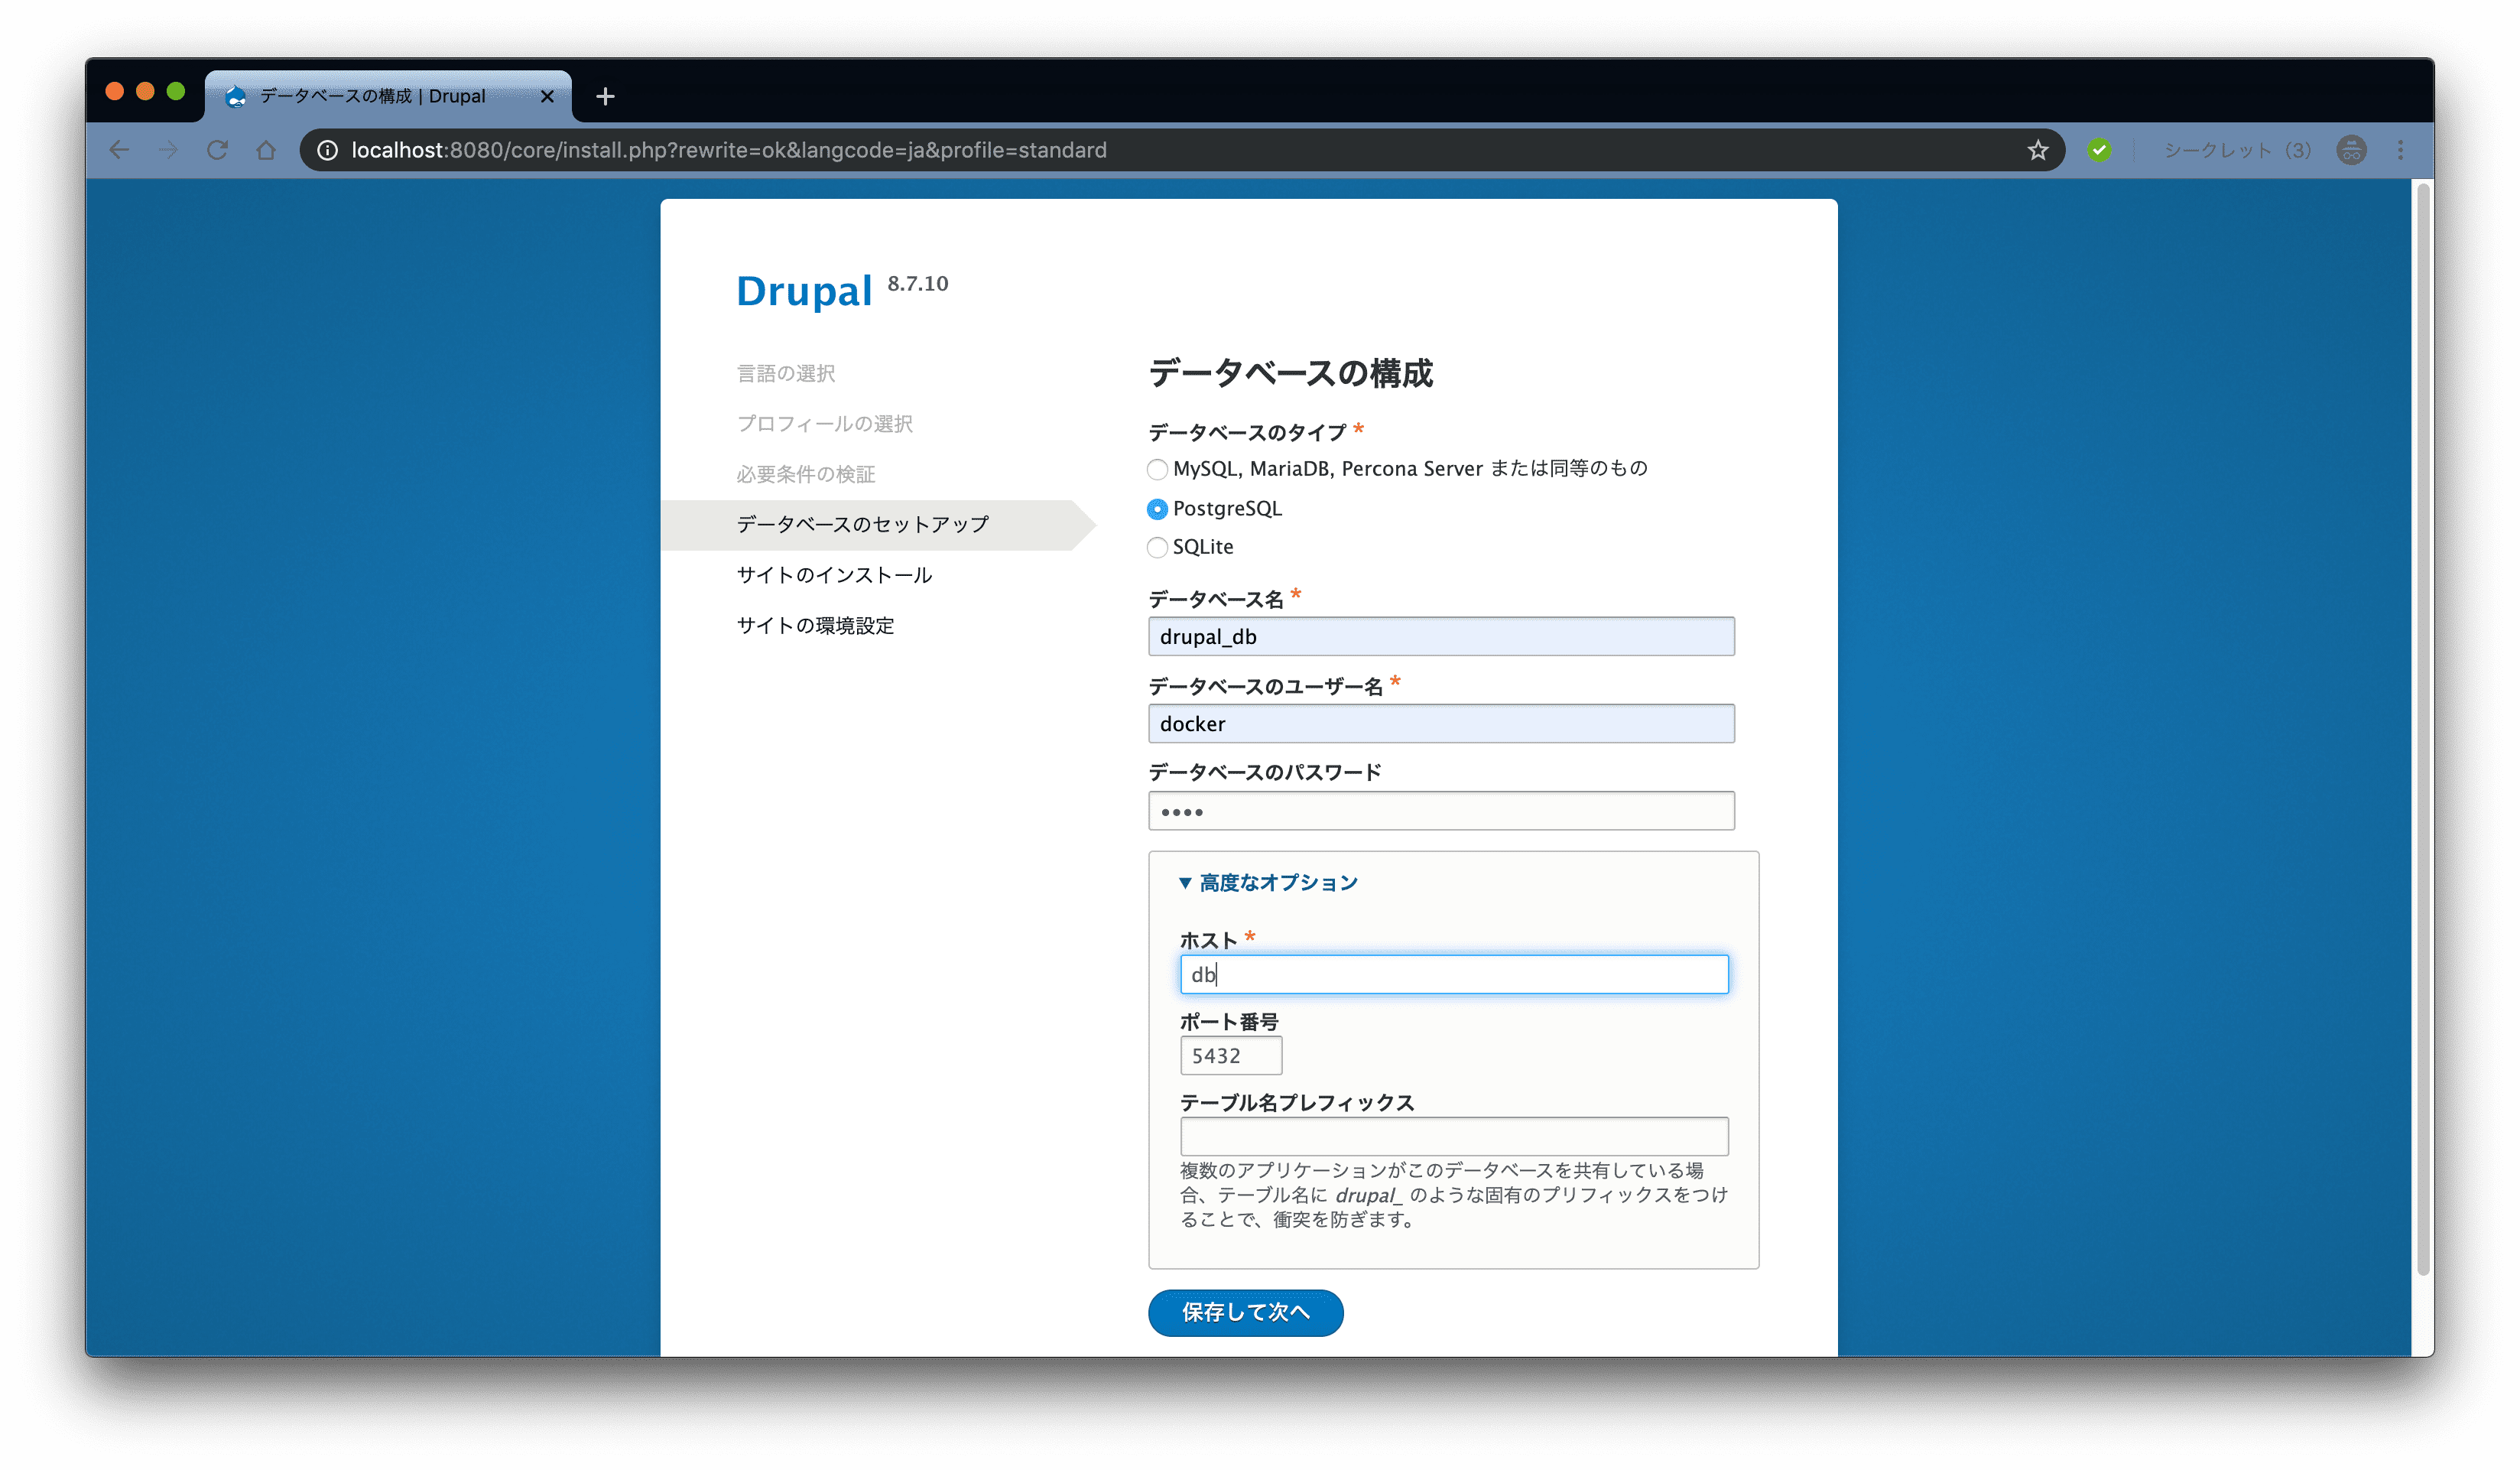Viewport: 2520px width, 1470px height.
Task: Click the ホスト input field
Action: [x=1454, y=974]
